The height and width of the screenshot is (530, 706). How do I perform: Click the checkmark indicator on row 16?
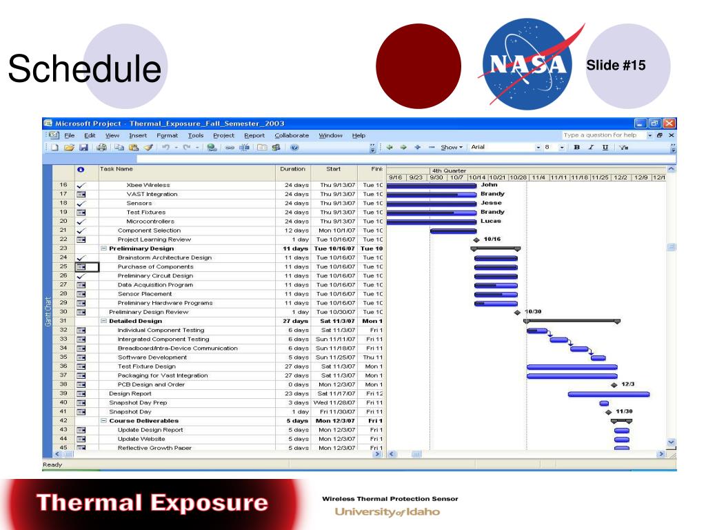pos(81,185)
